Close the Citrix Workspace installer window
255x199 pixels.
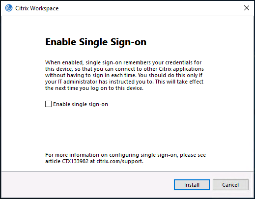point(247,8)
